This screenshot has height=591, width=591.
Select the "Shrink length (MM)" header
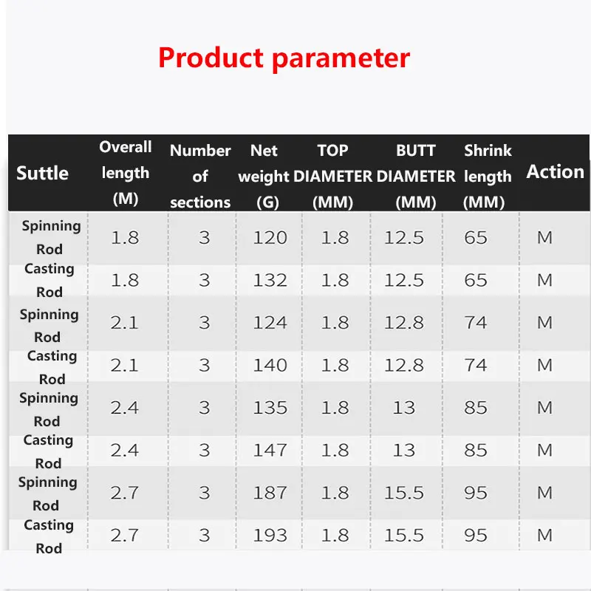pos(488,177)
